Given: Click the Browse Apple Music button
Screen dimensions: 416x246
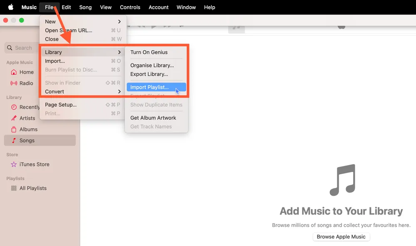Looking at the screenshot, I should [x=341, y=236].
